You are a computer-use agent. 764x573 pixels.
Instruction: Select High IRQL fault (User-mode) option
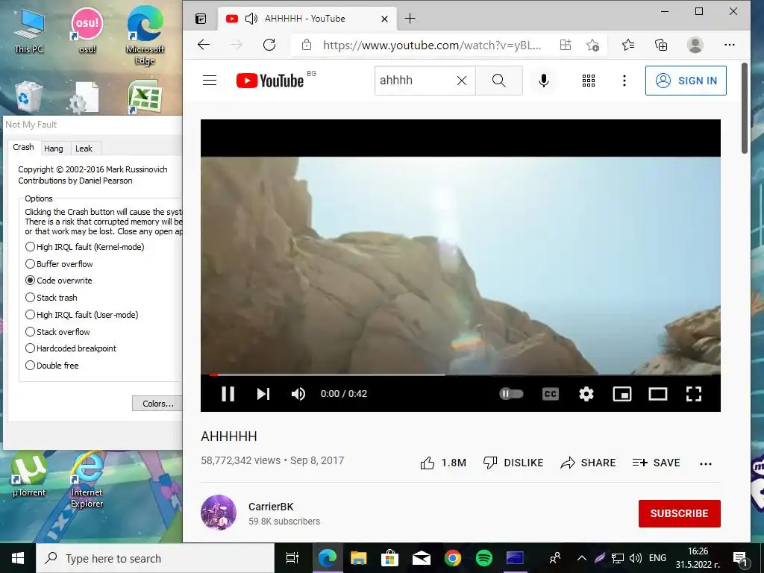(82, 315)
